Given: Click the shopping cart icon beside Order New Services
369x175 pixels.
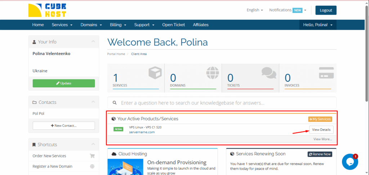Looking at the screenshot, I should pos(92,156).
